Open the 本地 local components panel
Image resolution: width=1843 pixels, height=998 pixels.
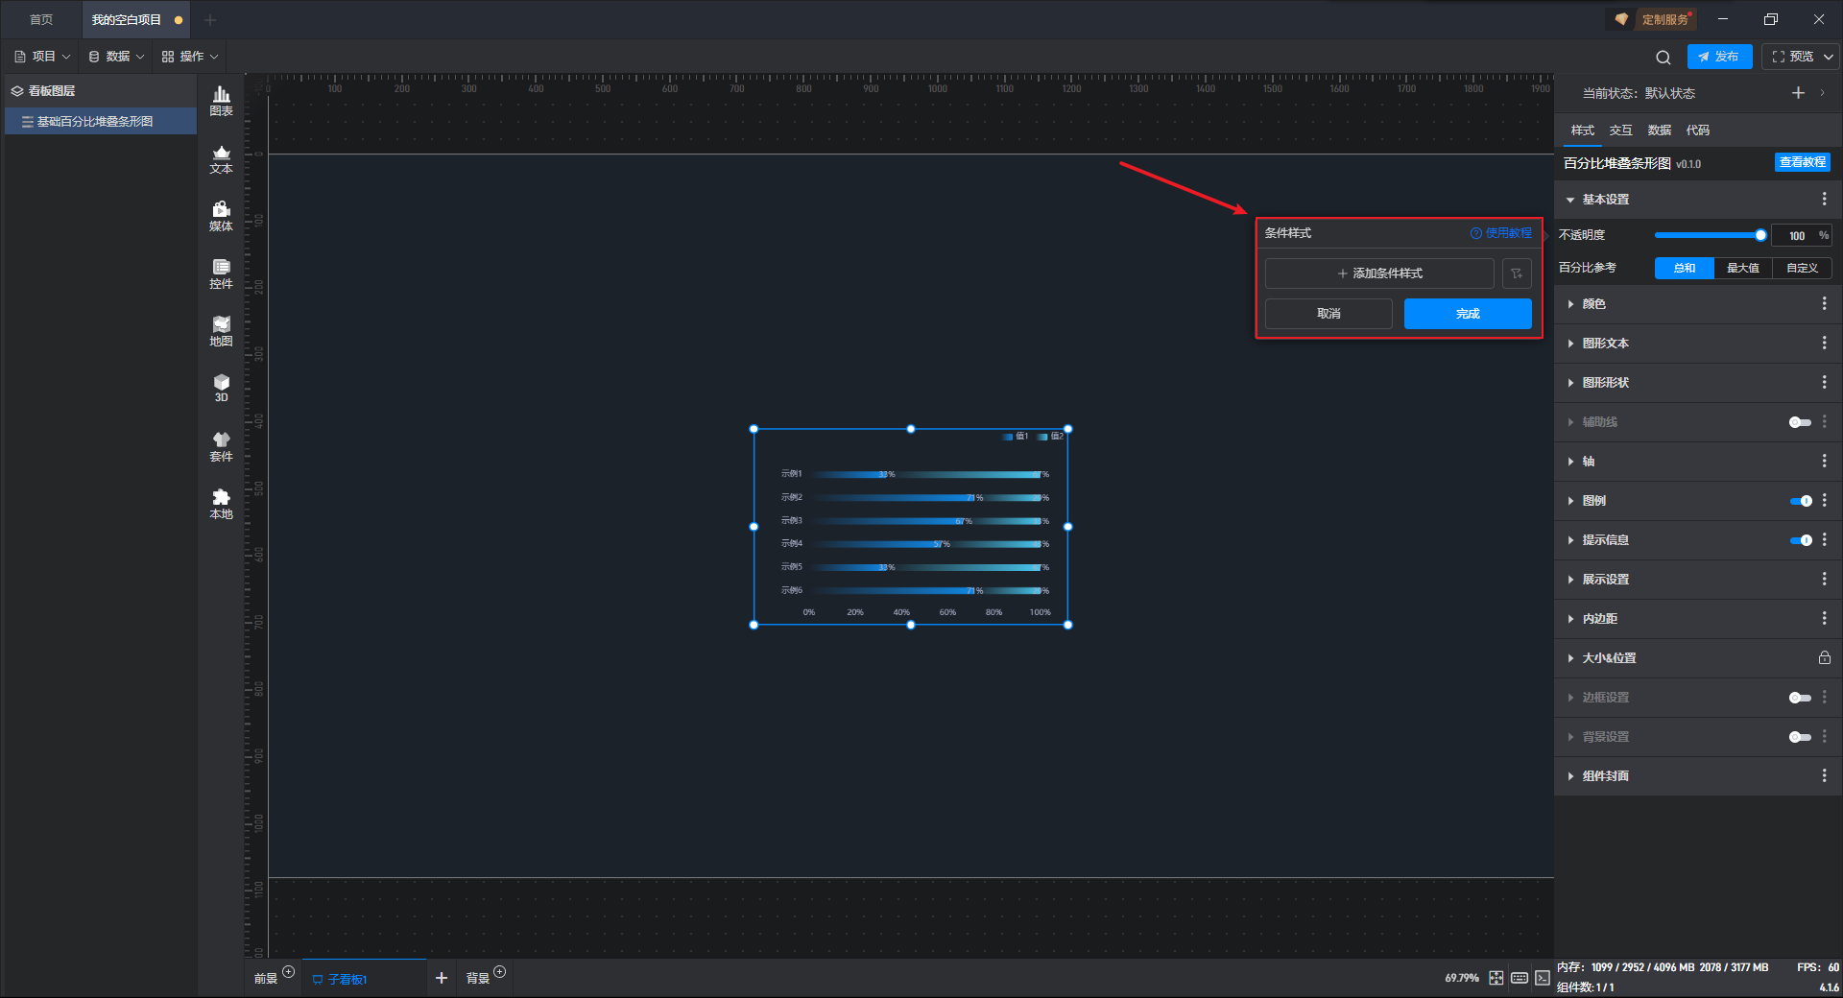point(221,504)
